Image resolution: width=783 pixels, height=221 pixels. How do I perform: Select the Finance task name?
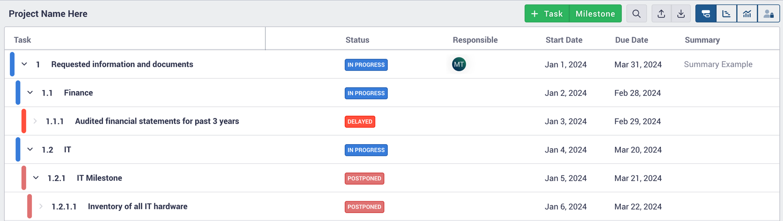click(x=78, y=93)
